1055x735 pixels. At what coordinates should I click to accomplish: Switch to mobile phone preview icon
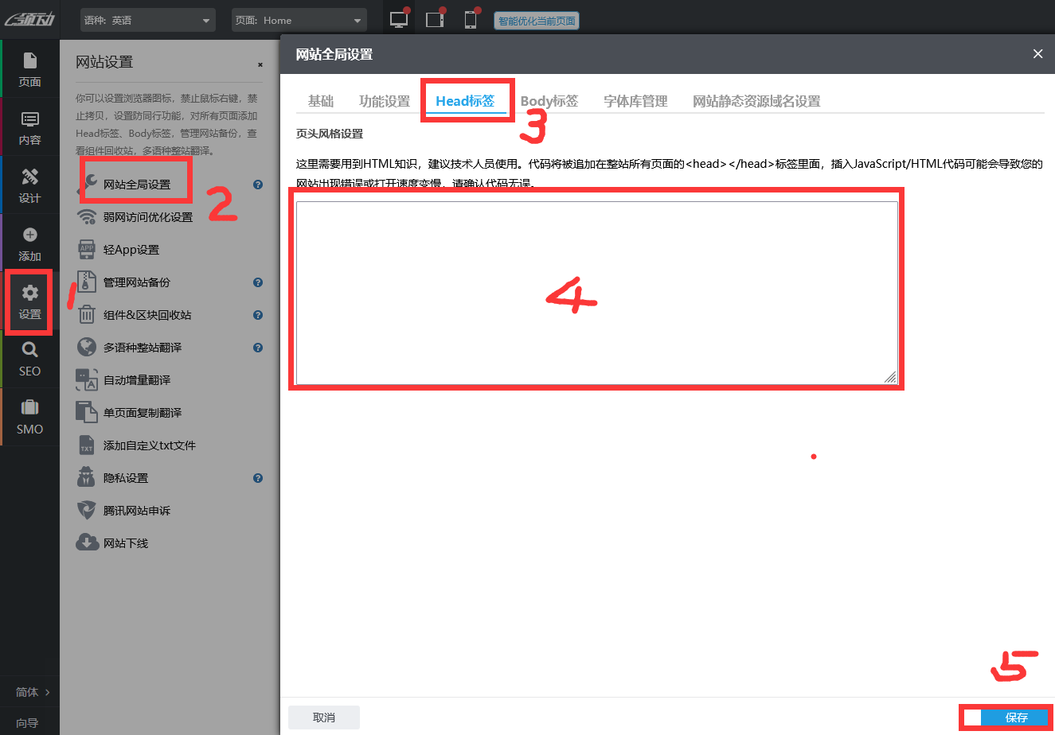[x=471, y=20]
